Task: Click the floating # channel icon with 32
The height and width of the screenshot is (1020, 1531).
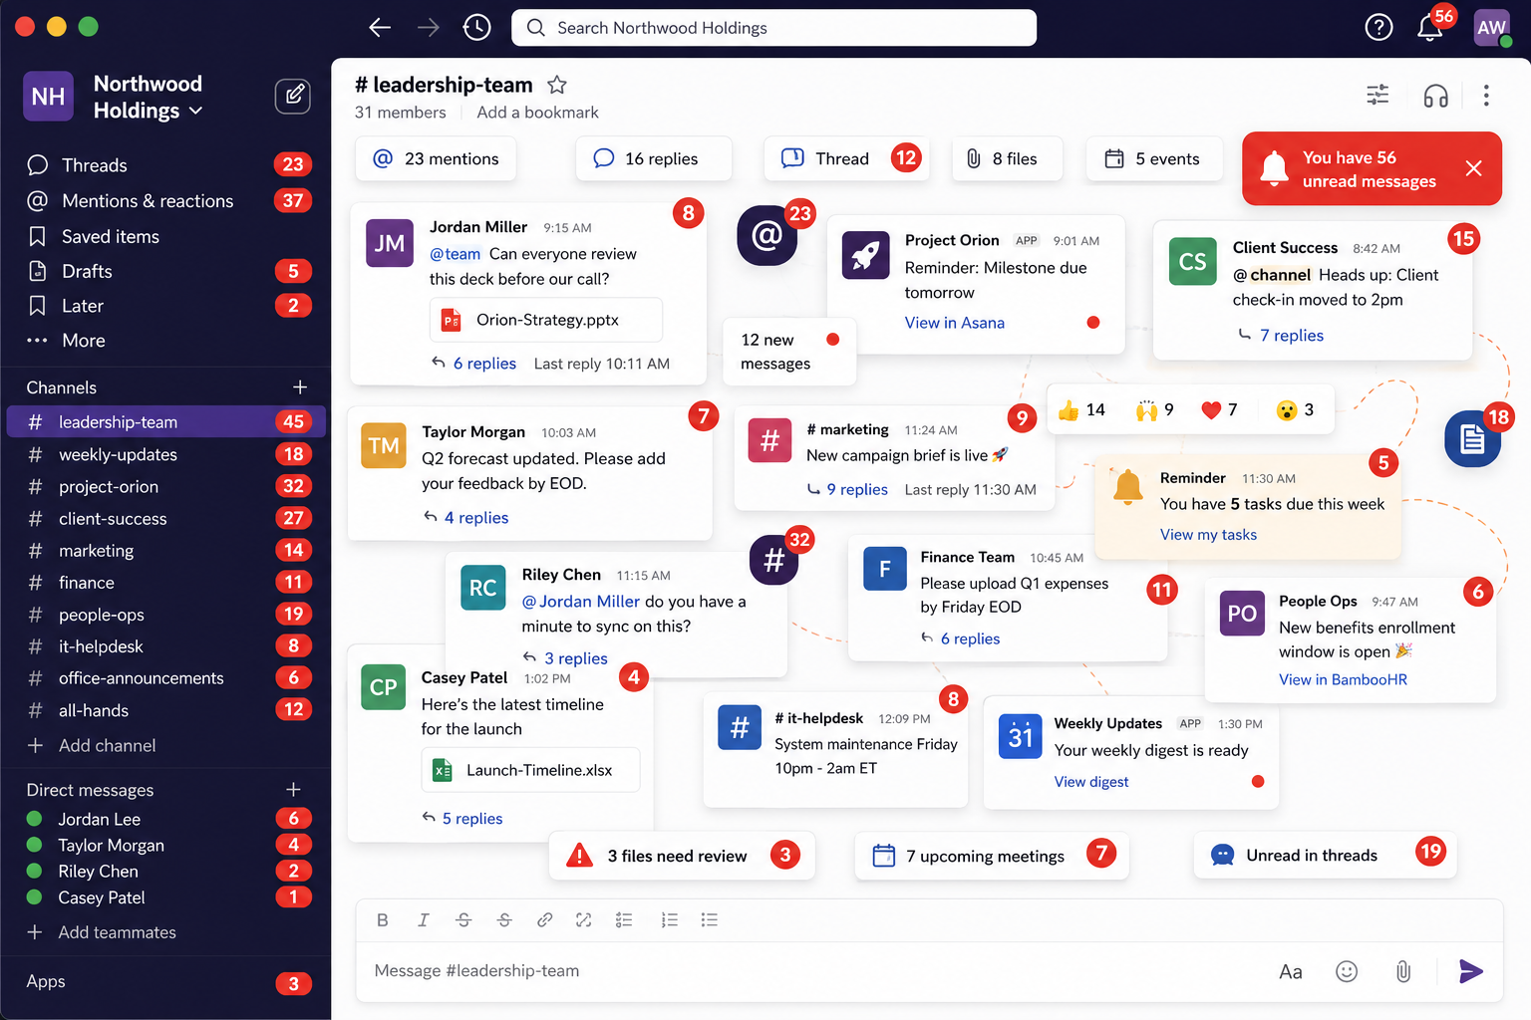Action: (773, 560)
